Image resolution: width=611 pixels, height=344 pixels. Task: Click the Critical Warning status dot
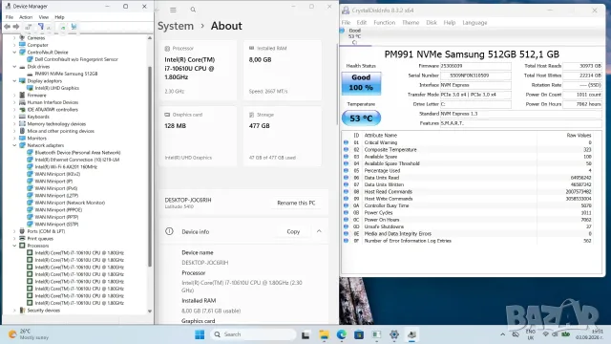(x=346, y=142)
